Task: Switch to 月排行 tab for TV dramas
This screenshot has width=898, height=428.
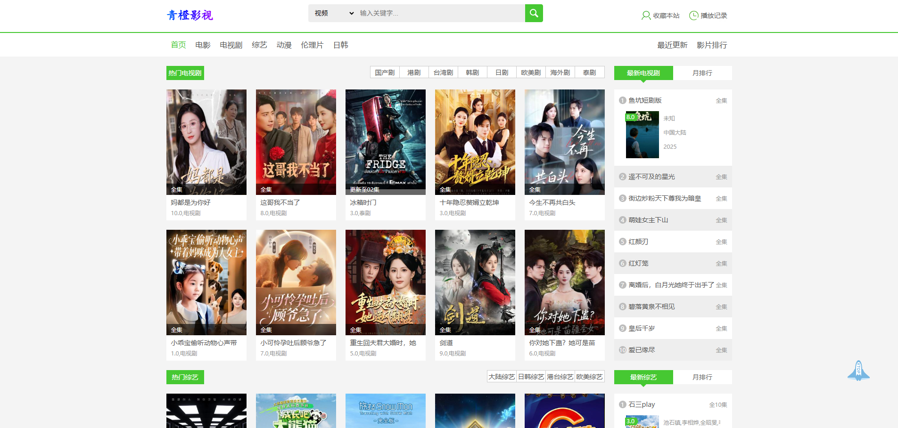Action: pos(702,73)
